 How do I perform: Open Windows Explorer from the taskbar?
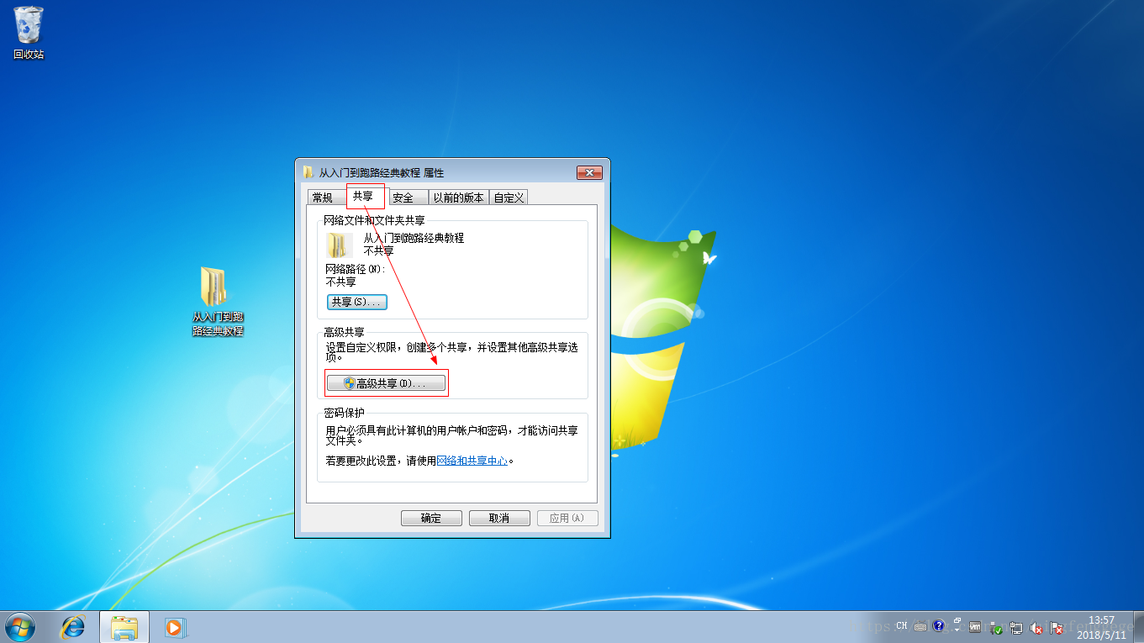[x=124, y=627]
